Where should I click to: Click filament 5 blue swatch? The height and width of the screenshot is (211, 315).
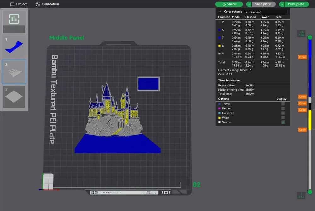pyautogui.click(x=219, y=30)
